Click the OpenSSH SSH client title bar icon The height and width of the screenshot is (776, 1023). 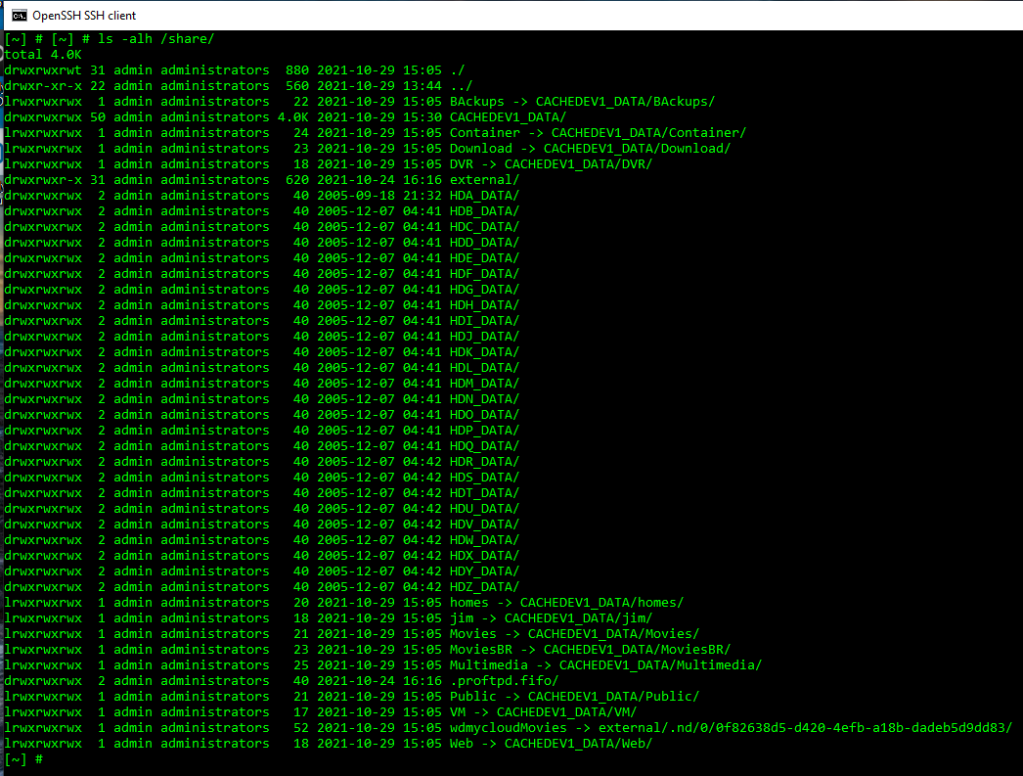pos(17,15)
